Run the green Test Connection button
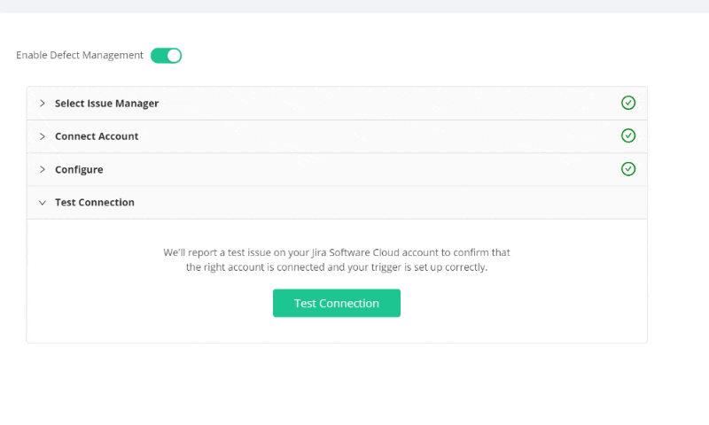The image size is (709, 425). (x=337, y=303)
